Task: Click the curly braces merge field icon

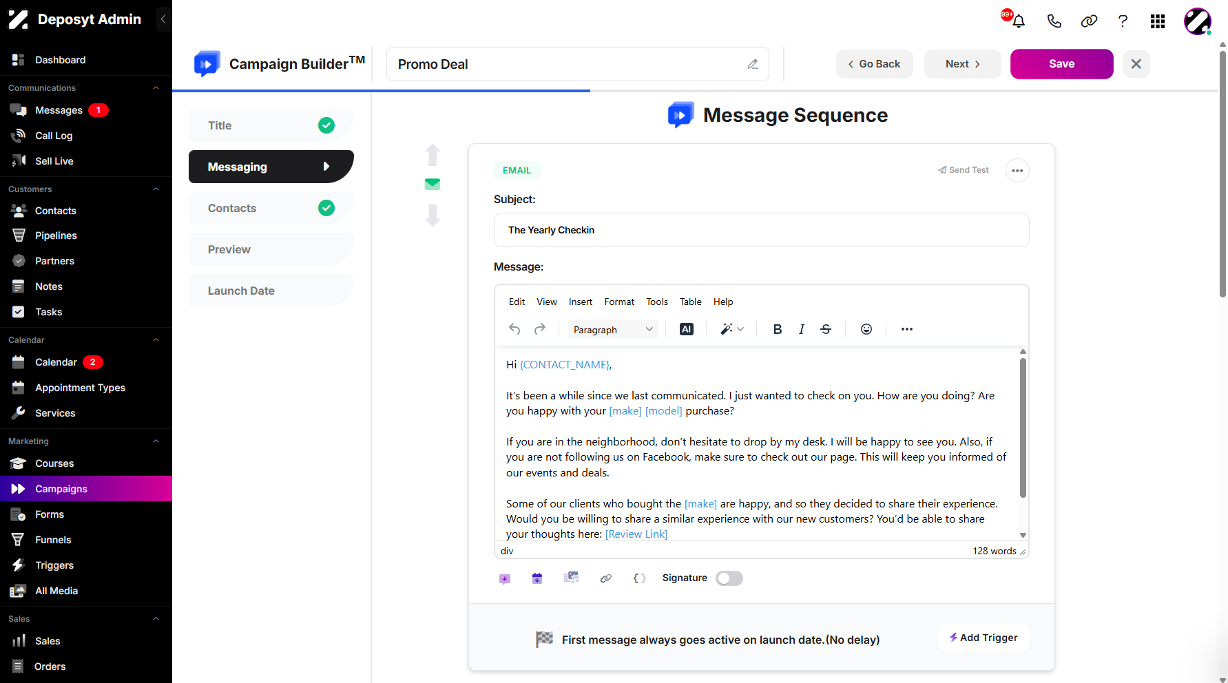Action: point(639,578)
